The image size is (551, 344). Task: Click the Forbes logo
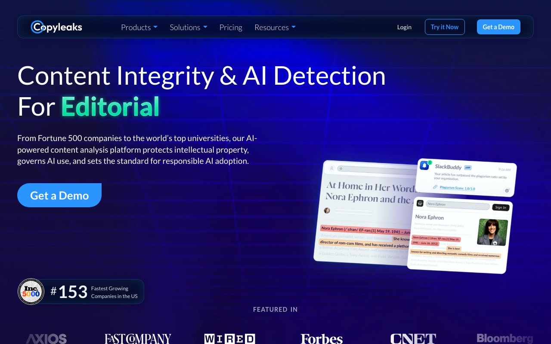point(322,339)
